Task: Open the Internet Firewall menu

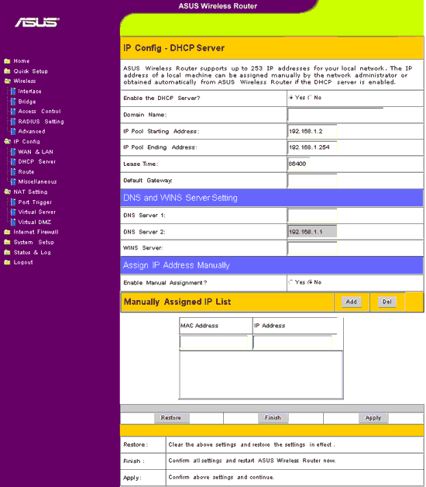Action: 36,232
